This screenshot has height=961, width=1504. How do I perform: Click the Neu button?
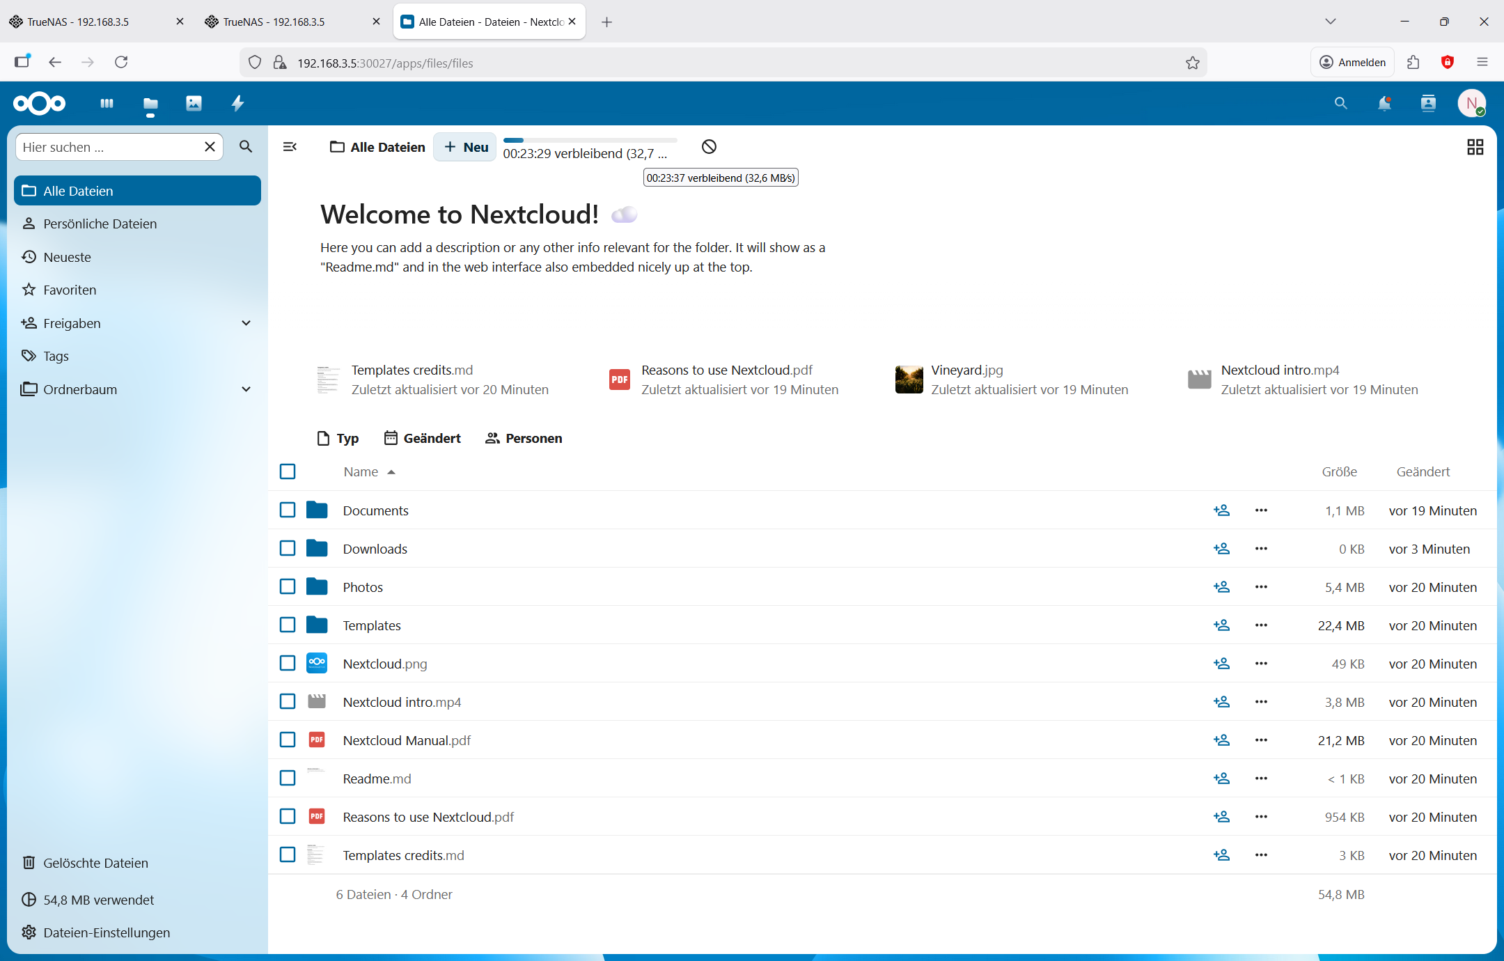click(466, 147)
